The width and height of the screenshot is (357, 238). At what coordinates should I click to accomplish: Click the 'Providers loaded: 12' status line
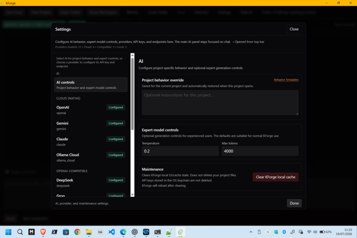(91, 47)
